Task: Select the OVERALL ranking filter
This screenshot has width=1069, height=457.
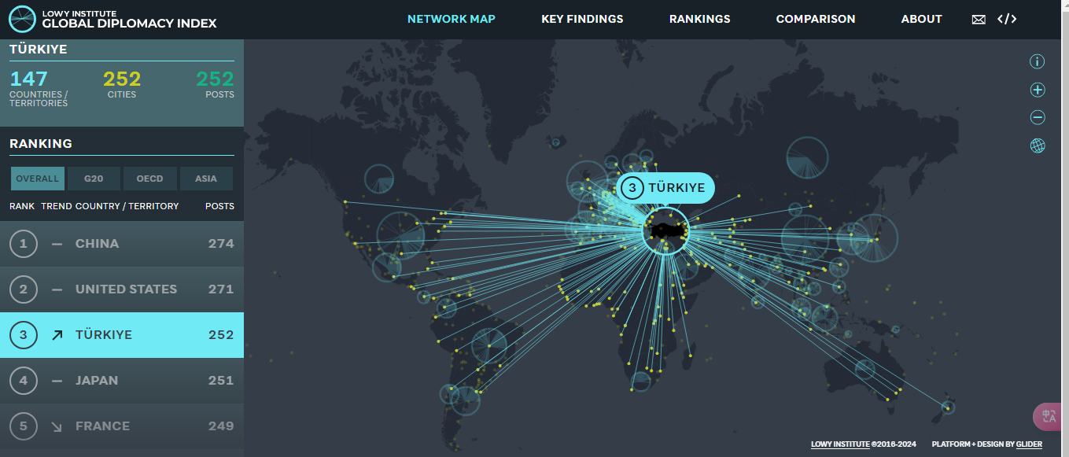Action: 38,179
